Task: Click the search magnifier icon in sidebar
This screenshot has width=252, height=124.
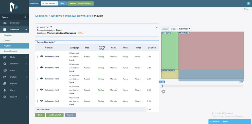Action: click(x=25, y=17)
